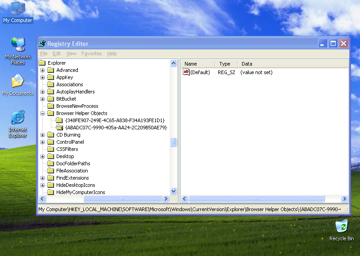Click the tree pane scroll up arrow
The height and width of the screenshot is (256, 360).
coord(174,63)
